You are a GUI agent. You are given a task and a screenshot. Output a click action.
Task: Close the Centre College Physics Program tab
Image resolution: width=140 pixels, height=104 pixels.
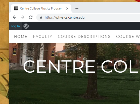67,9
